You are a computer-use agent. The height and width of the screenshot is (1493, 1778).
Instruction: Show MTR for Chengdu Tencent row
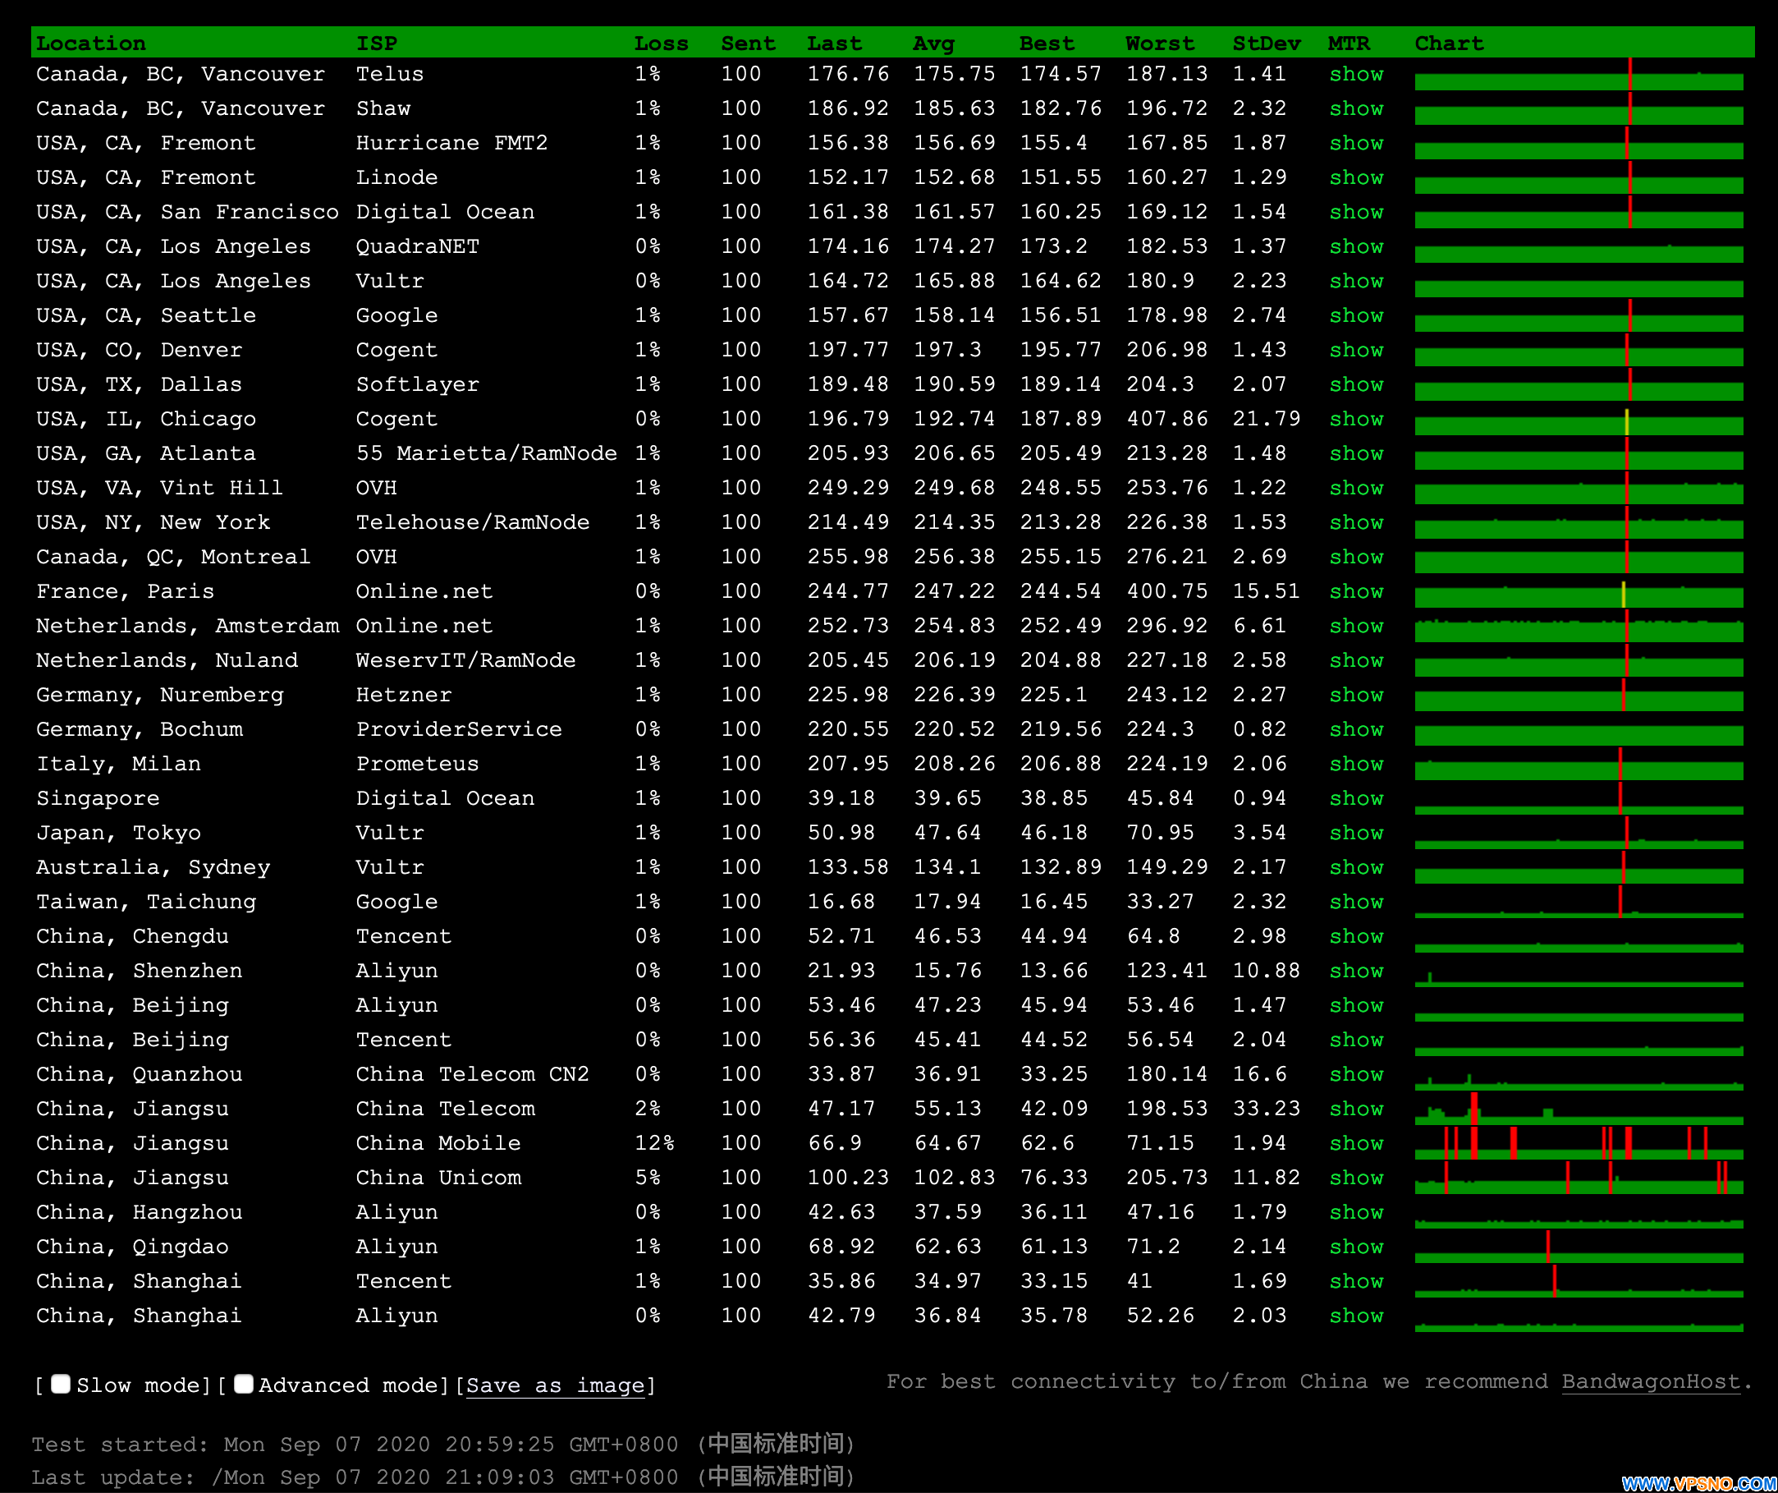point(1356,937)
